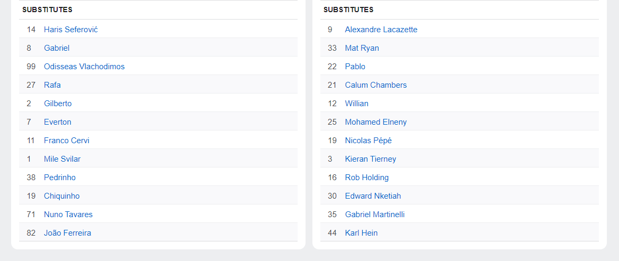Image resolution: width=619 pixels, height=261 pixels.
Task: Open Odisseas Vlachodimos player page
Action: pyautogui.click(x=84, y=67)
